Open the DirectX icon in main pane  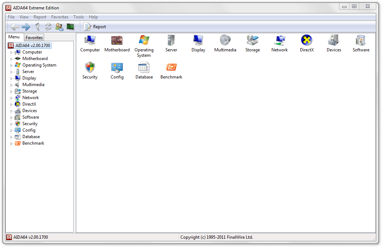306,40
